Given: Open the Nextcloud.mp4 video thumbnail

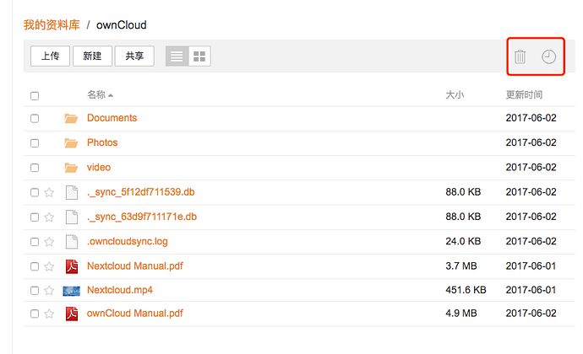Looking at the screenshot, I should point(71,291).
